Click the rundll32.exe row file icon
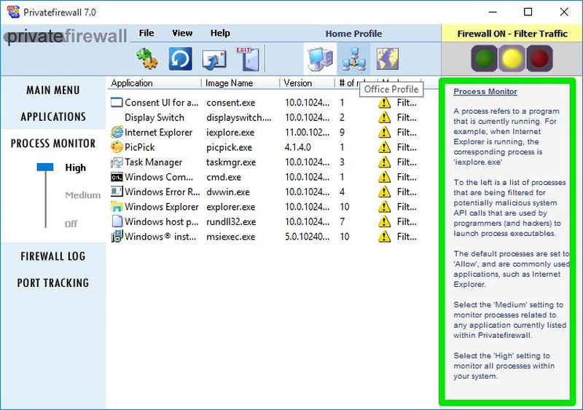The width and height of the screenshot is (583, 410). 117,221
